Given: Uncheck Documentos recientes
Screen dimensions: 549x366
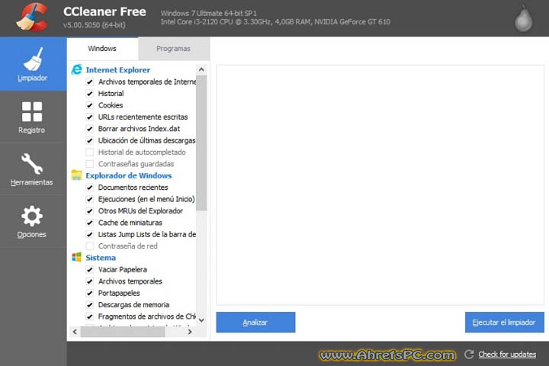Looking at the screenshot, I should (x=90, y=188).
